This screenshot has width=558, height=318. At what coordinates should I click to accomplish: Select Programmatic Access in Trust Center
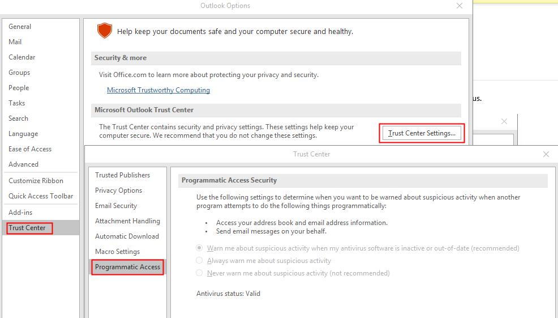[x=127, y=267]
